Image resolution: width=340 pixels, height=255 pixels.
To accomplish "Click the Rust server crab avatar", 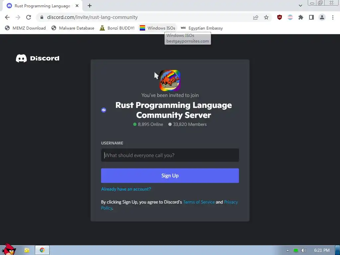I will pyautogui.click(x=170, y=80).
